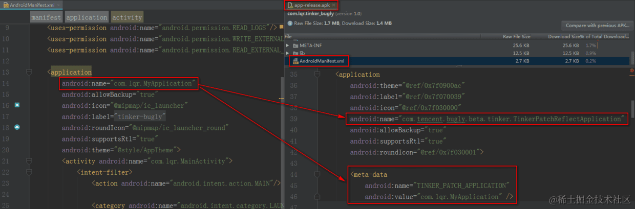Image resolution: width=635 pixels, height=209 pixels.
Task: Select the lib folder icon
Action: coord(295,53)
